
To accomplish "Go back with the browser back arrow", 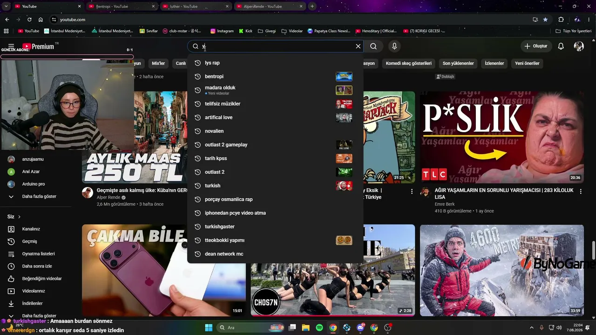I will pyautogui.click(x=7, y=20).
